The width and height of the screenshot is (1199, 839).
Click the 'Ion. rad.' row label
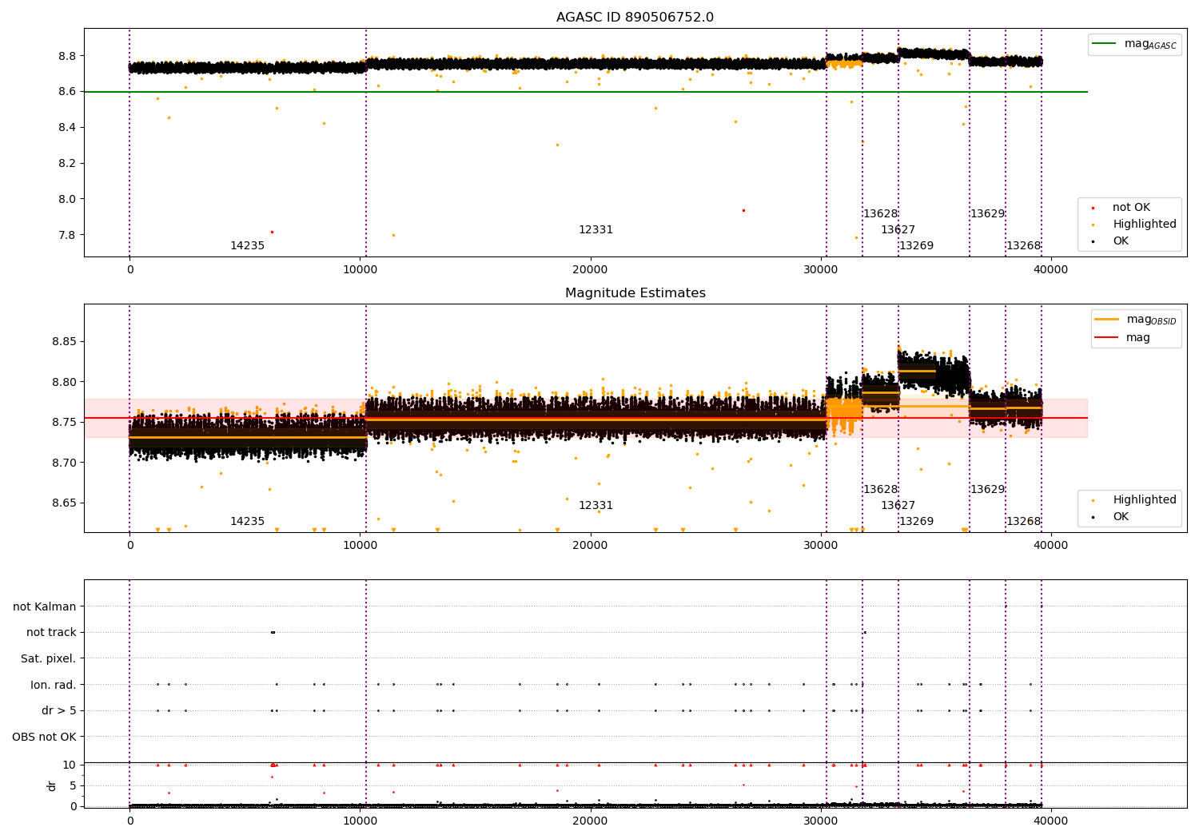[53, 685]
